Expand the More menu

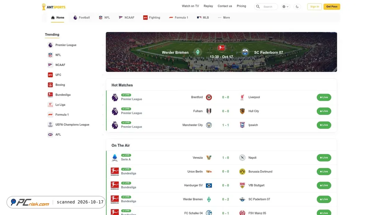pyautogui.click(x=224, y=18)
